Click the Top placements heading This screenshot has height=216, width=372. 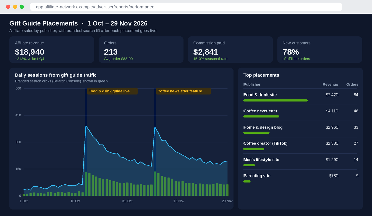pyautogui.click(x=261, y=75)
